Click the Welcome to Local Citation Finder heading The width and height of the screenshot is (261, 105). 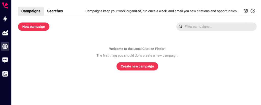pos(137,49)
